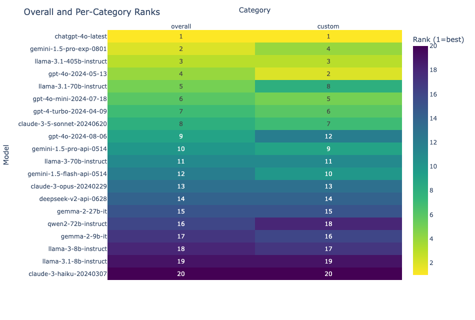Click the "Overall and Per-Category Ranks" chart title
Viewport: 475px width, 320px height.
92,12
